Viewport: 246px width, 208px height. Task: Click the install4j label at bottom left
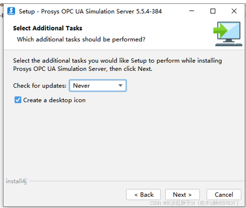pyautogui.click(x=16, y=181)
